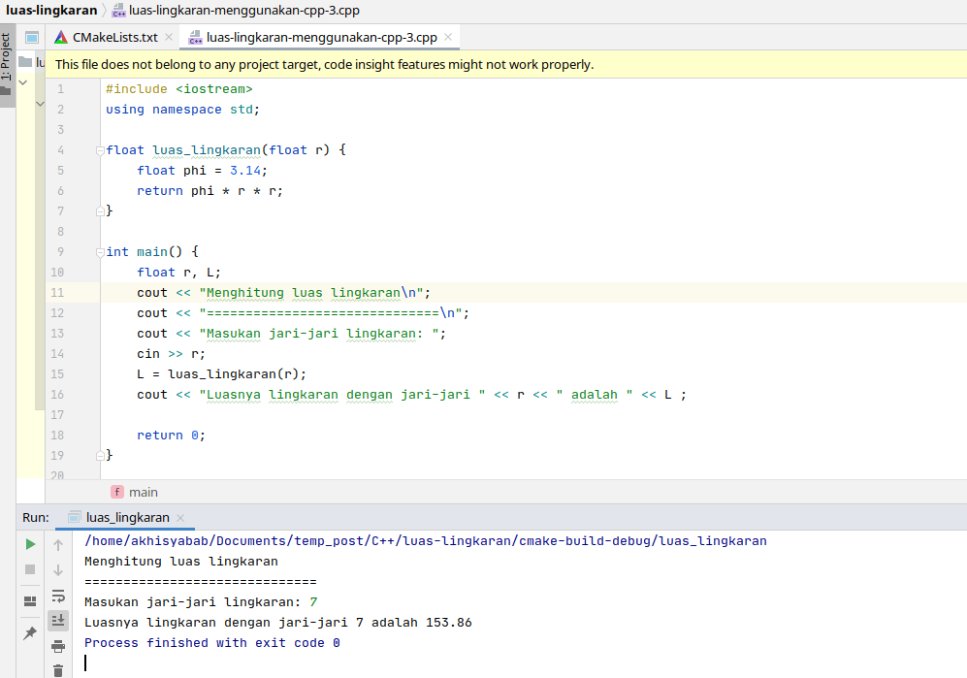
Task: Click the 'Run:' panel label
Action: [x=36, y=517]
